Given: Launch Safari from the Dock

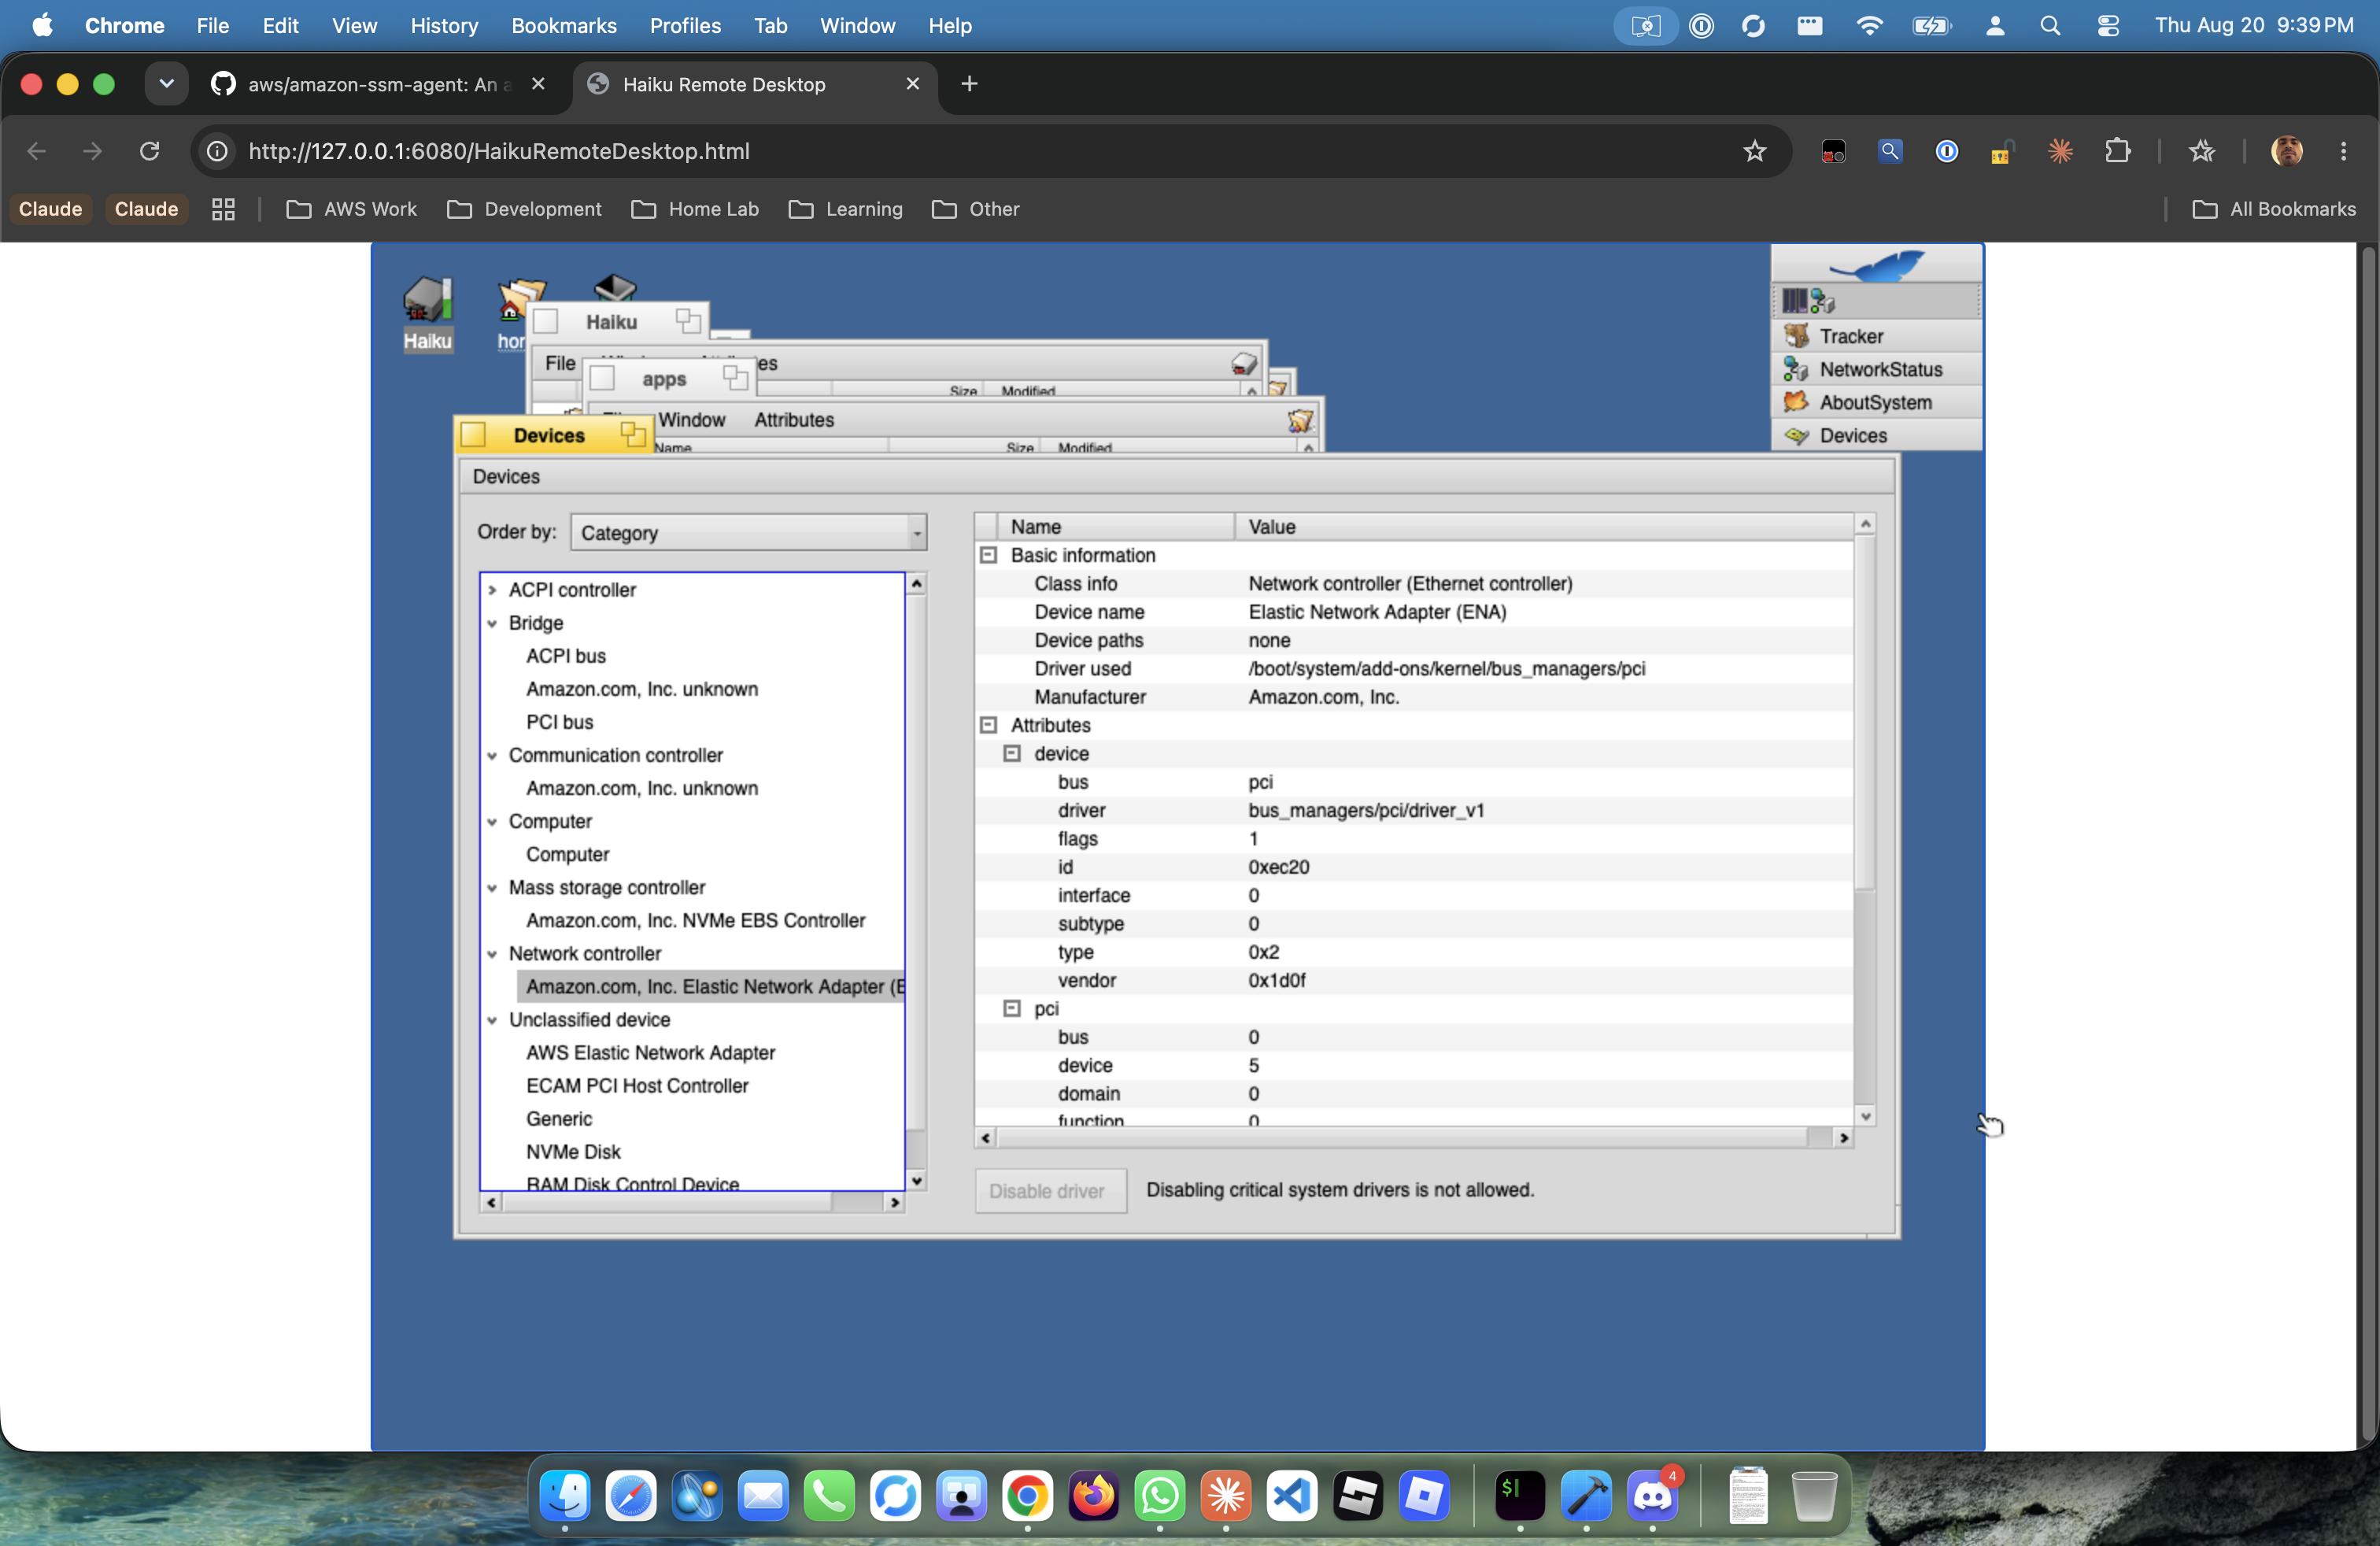Looking at the screenshot, I should pyautogui.click(x=631, y=1495).
